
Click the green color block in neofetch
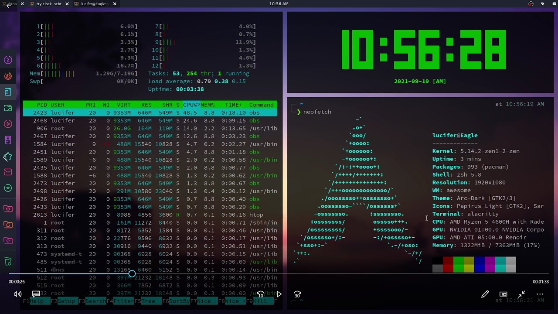pyautogui.click(x=459, y=265)
